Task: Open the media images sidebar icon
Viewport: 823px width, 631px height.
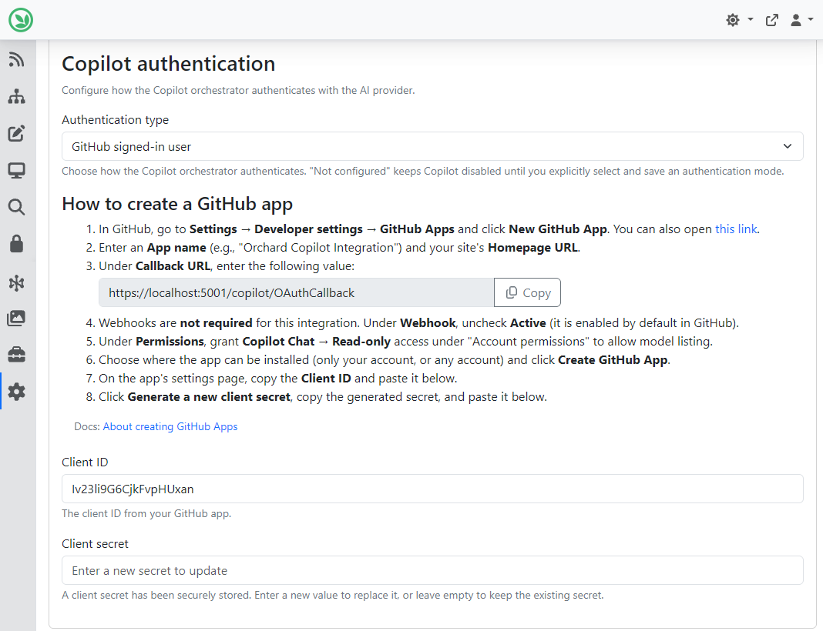Action: pos(16,318)
